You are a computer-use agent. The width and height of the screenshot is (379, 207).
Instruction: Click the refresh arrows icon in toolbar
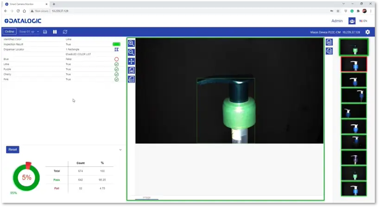click(x=65, y=32)
